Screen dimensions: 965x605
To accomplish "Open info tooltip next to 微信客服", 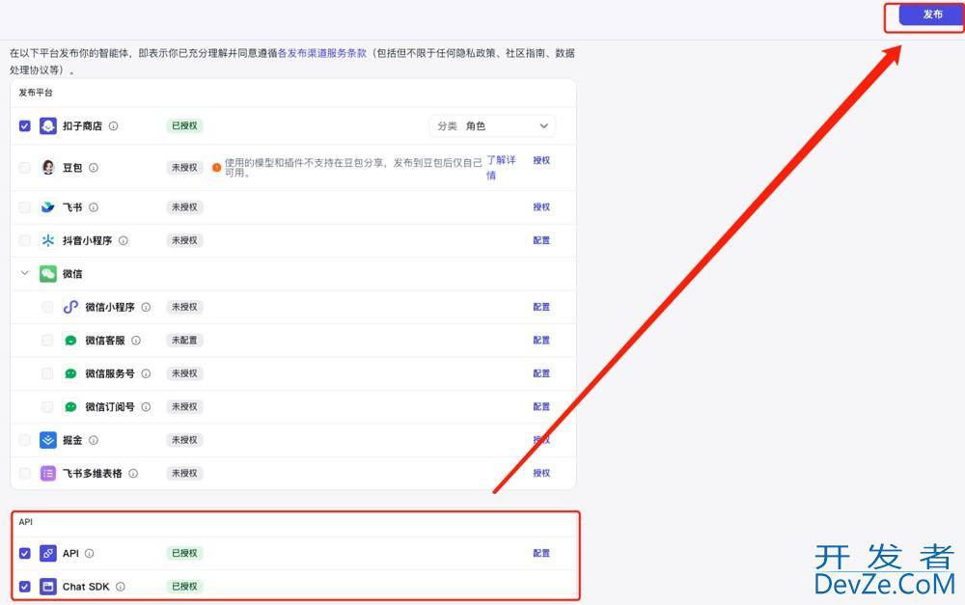I will pyautogui.click(x=136, y=341).
